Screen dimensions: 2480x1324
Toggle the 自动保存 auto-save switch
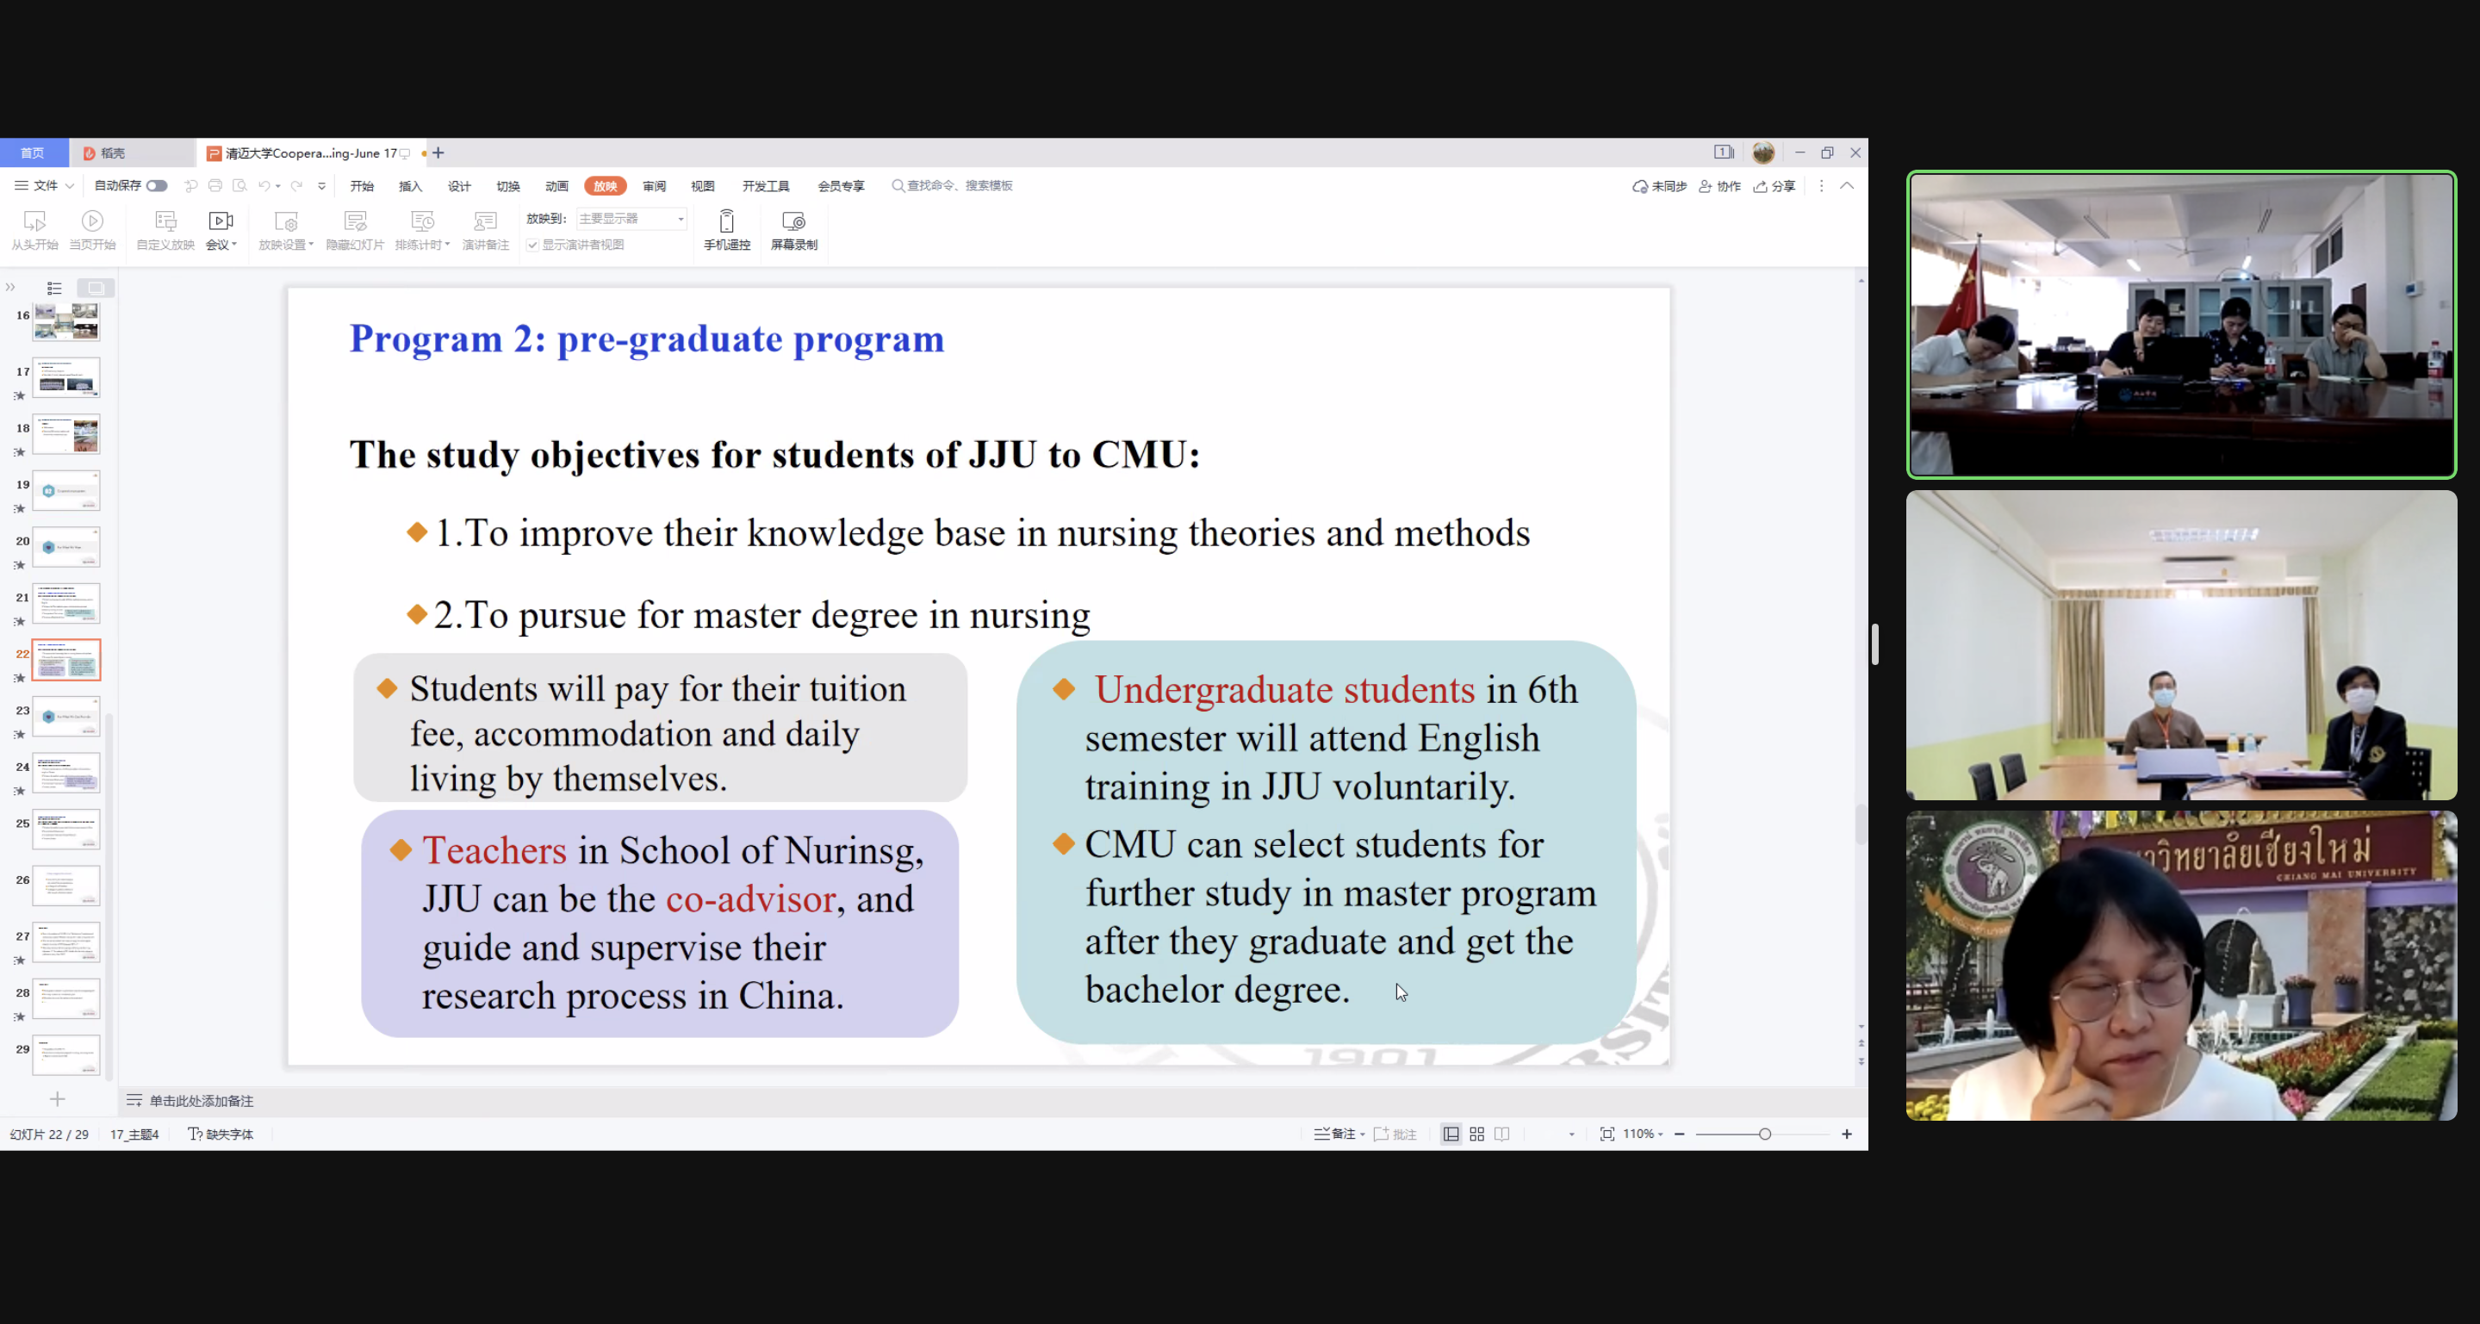pyautogui.click(x=157, y=186)
